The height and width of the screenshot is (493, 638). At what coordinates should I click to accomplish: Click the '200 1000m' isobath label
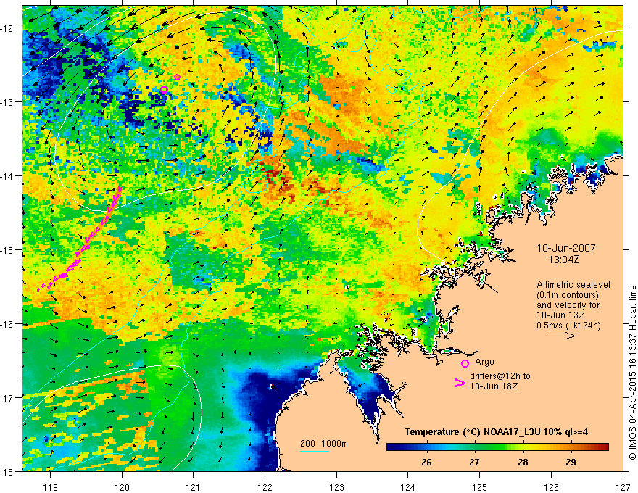(324, 444)
